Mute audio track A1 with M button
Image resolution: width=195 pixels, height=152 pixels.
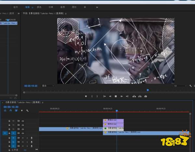pyautogui.click(x=23, y=138)
